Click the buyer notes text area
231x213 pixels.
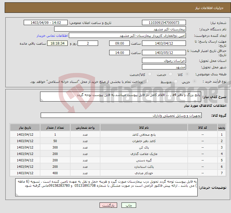(106, 187)
